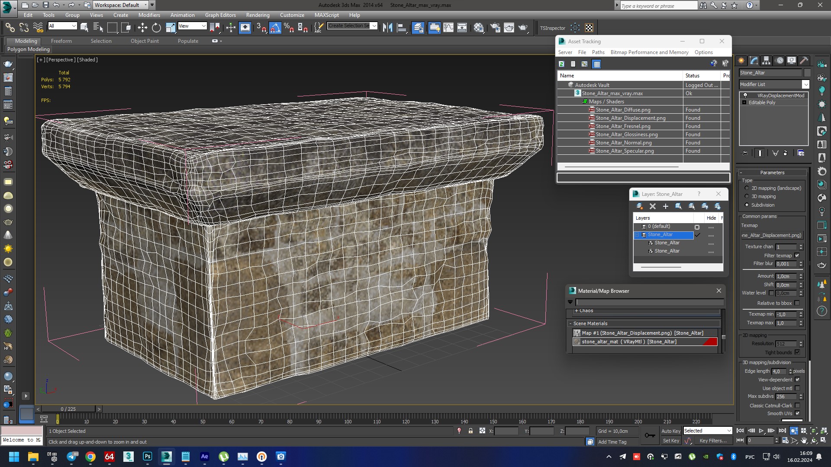Open the Create command panel tab
The height and width of the screenshot is (467, 831).
coord(741,61)
